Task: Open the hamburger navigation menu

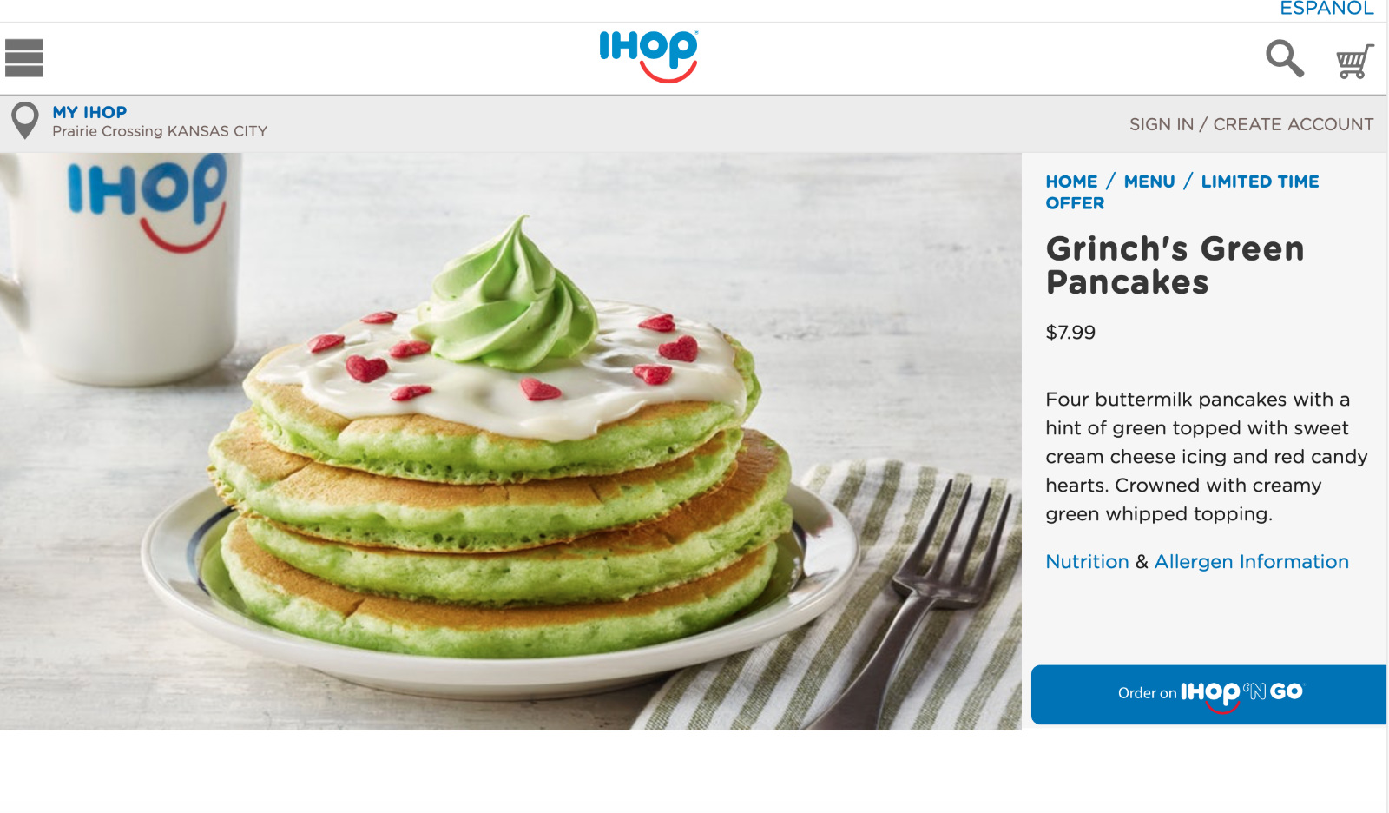Action: click(24, 58)
